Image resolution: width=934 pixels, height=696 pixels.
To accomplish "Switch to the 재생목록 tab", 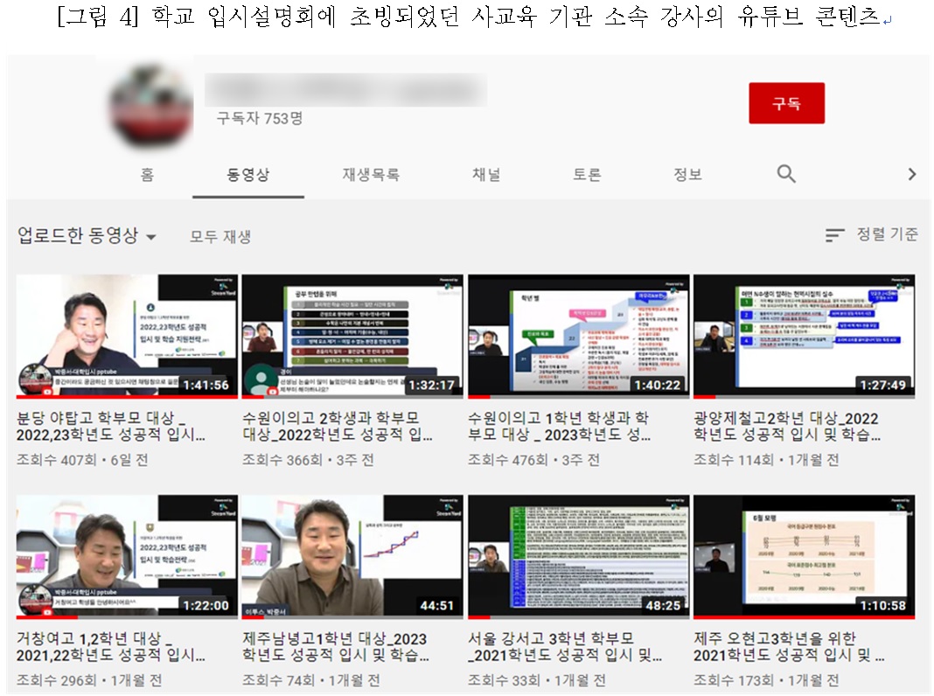I will [x=371, y=175].
